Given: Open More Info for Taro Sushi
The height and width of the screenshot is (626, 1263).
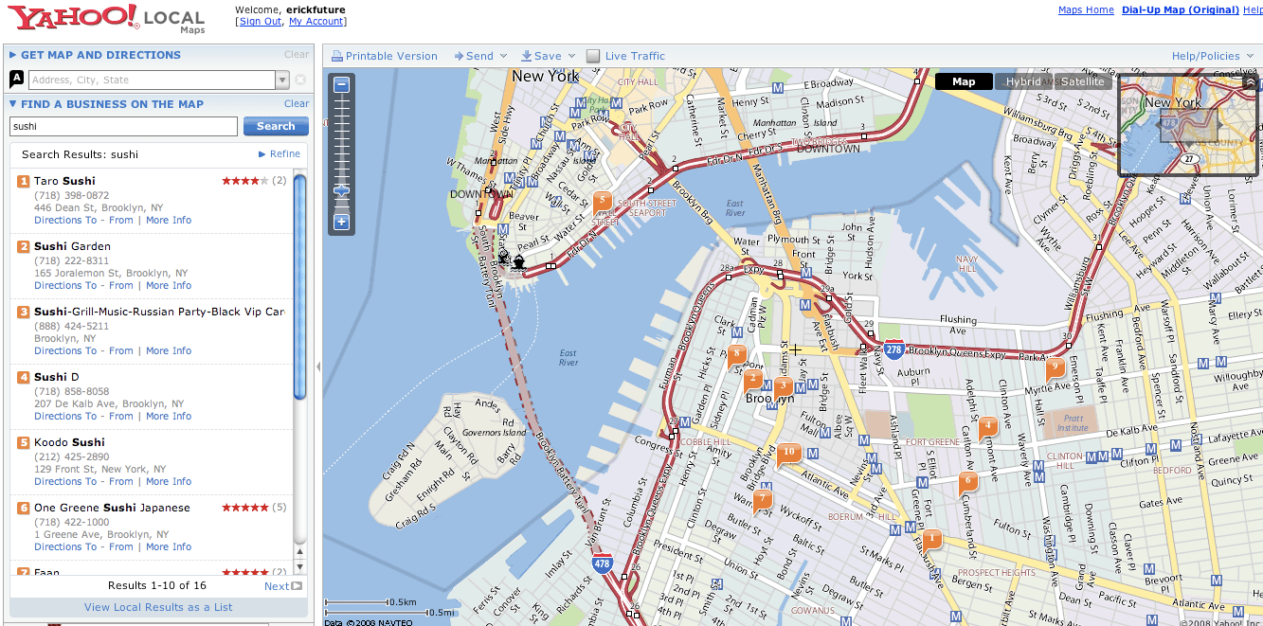Looking at the screenshot, I should (169, 220).
